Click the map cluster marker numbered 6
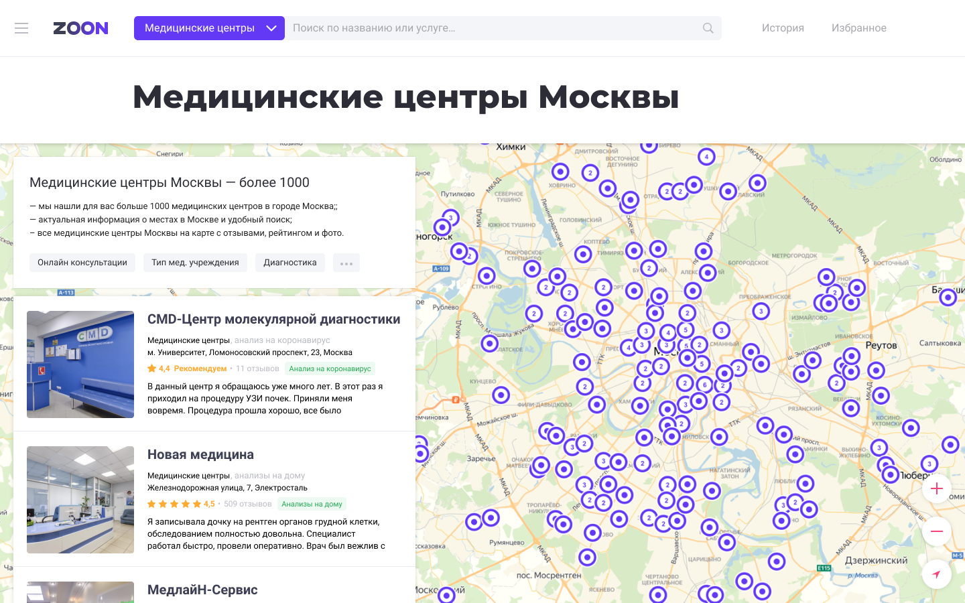This screenshot has height=603, width=965. 704,385
